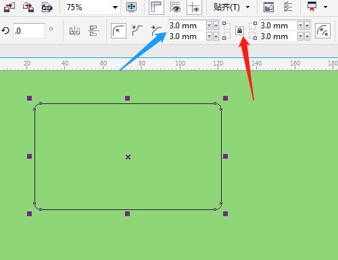Screen dimensions: 338x260
Task: Expand the Application launcher dropdown arrow
Action: pyautogui.click(x=325, y=7)
